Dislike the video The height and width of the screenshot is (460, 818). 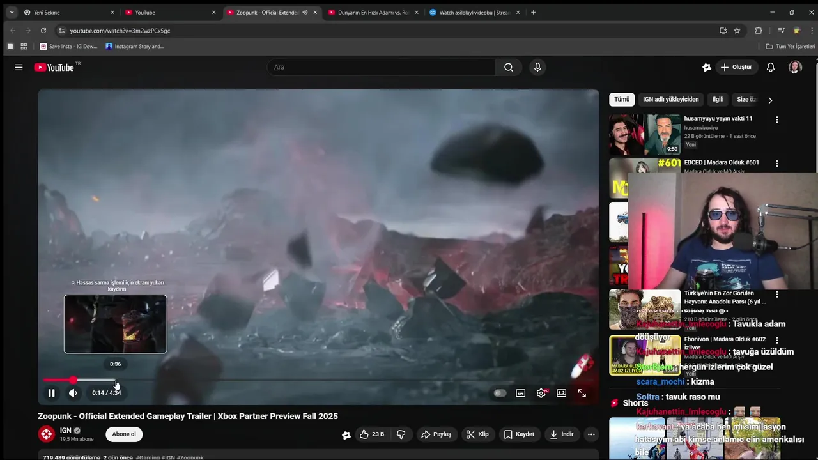pos(401,434)
